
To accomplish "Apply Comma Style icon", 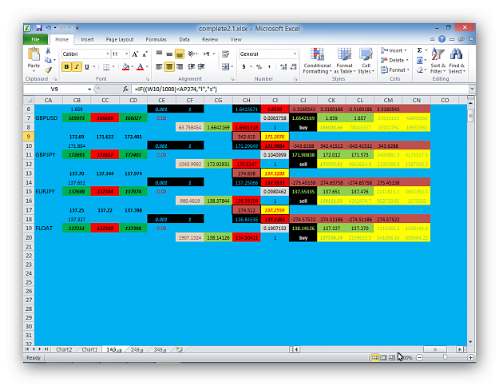I will tap(269, 66).
